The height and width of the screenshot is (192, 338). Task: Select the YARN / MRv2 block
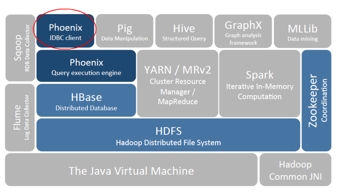[x=178, y=83]
